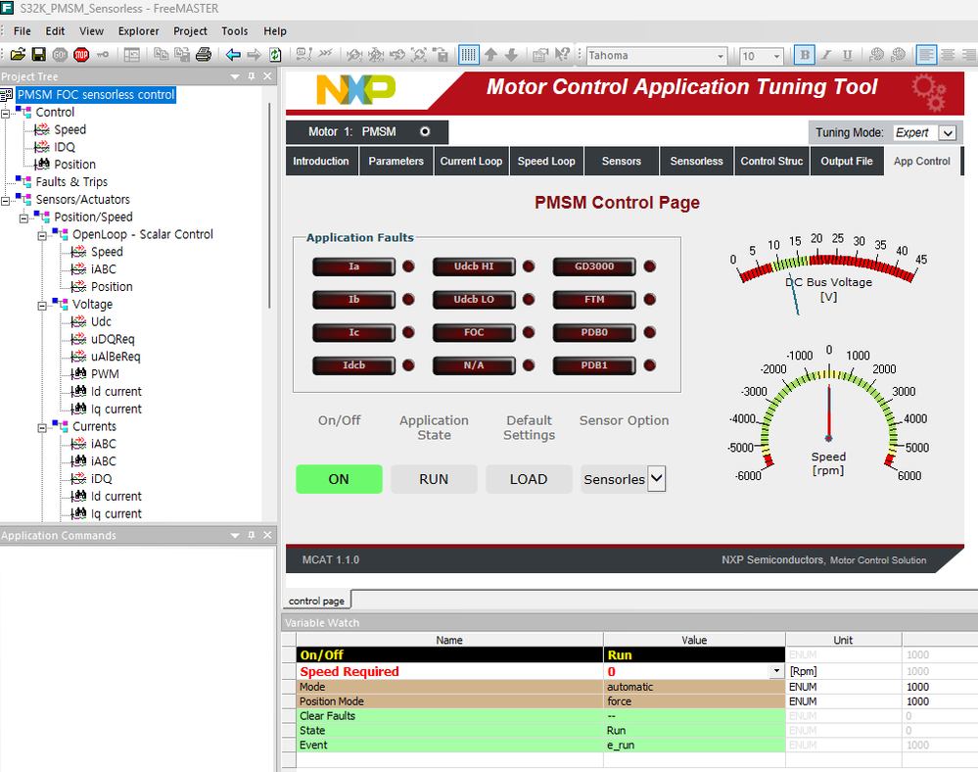Image resolution: width=978 pixels, height=772 pixels.
Task: Open the Tools menu
Action: 235,31
